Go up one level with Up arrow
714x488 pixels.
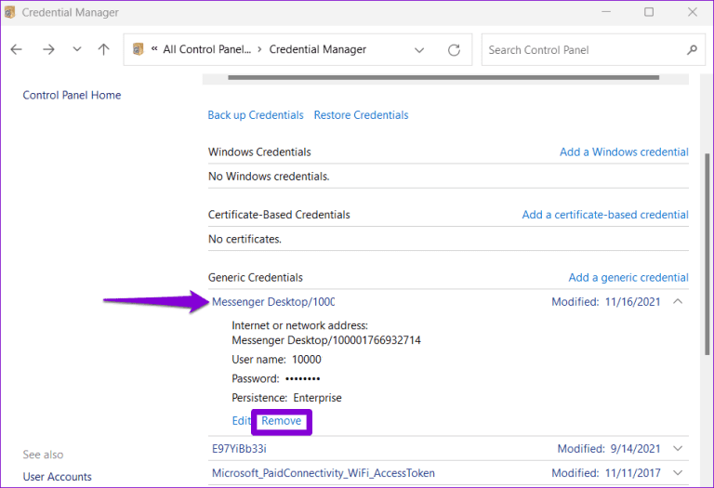[x=104, y=49]
